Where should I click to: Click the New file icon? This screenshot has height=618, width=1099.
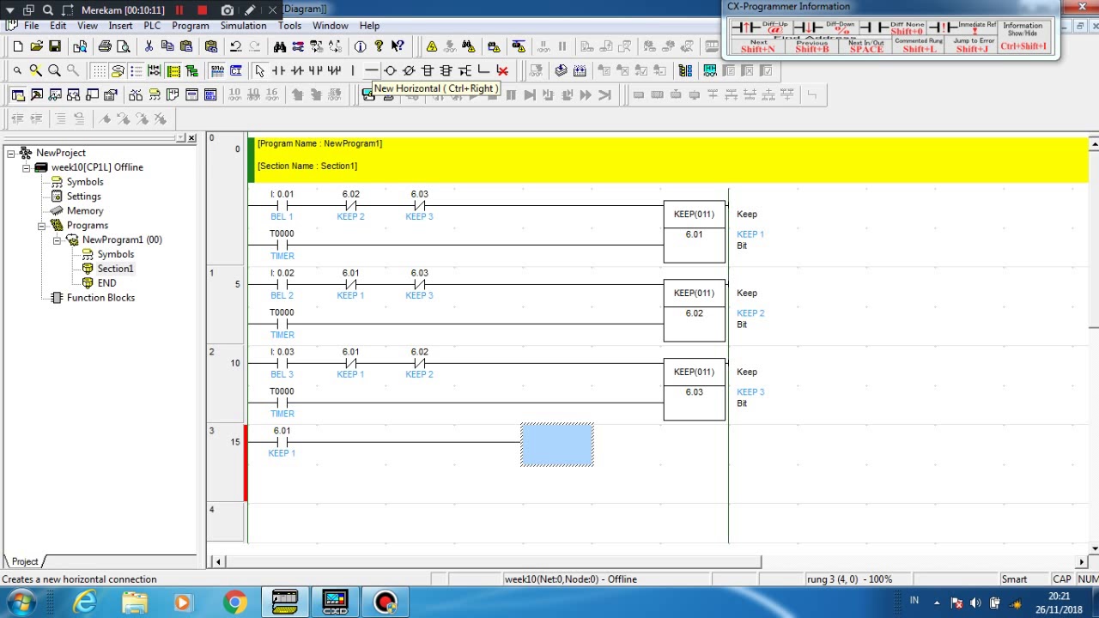(17, 46)
